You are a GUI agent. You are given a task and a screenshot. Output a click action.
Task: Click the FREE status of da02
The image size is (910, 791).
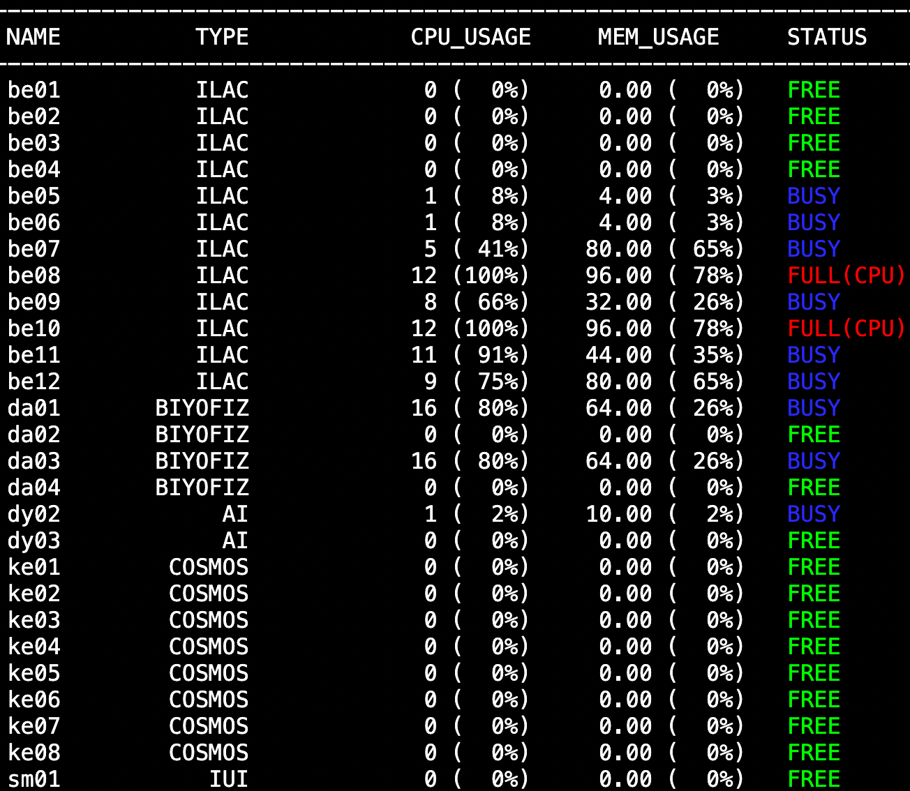814,435
